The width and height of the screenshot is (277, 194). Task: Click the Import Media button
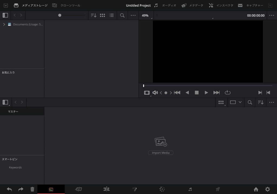coord(161,153)
